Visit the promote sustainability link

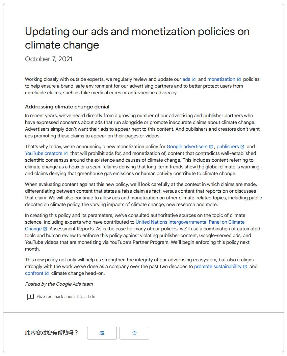point(217,266)
